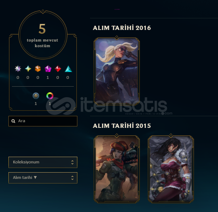Select the teal triangle gem icon
This screenshot has width=218, height=212.
tap(69, 69)
